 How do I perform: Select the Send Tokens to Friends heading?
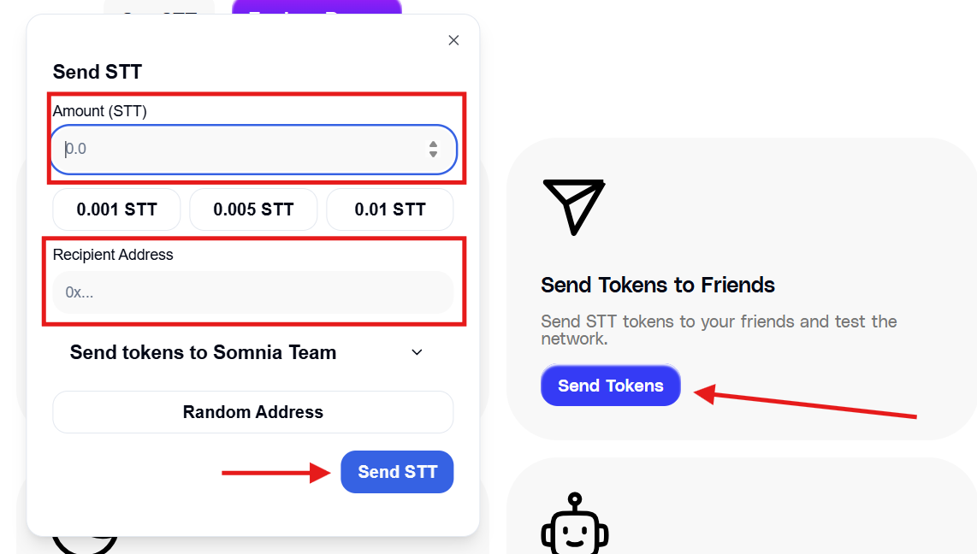[657, 285]
